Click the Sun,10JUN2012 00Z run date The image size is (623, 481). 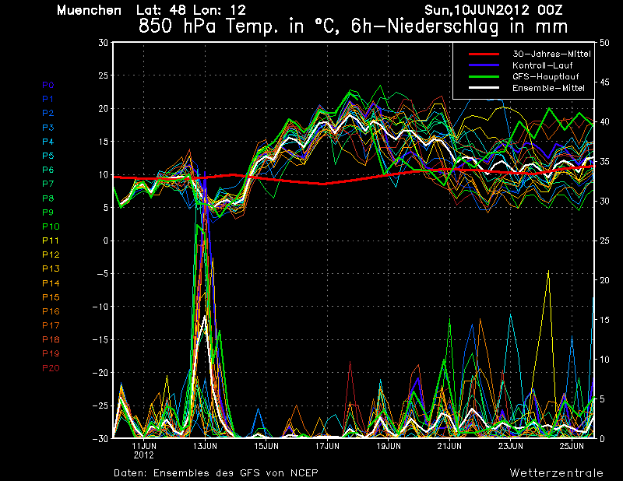click(494, 10)
